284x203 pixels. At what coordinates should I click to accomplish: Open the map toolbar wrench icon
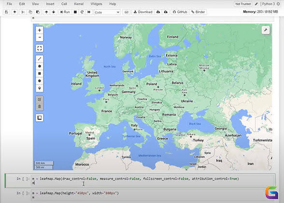click(266, 30)
